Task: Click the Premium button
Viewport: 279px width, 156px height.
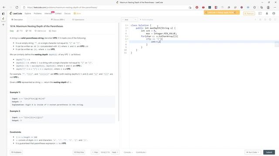Action: click(x=249, y=13)
